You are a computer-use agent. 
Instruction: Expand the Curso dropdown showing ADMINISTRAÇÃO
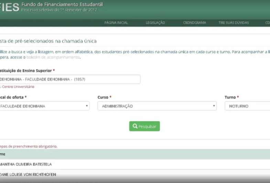pos(157,106)
